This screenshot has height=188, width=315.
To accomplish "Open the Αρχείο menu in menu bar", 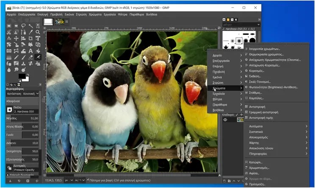I will tap(11, 14).
